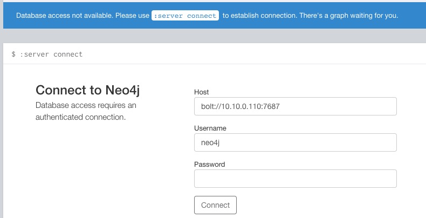The height and width of the screenshot is (218, 426).
Task: Click the Host field label
Action: [x=201, y=92]
